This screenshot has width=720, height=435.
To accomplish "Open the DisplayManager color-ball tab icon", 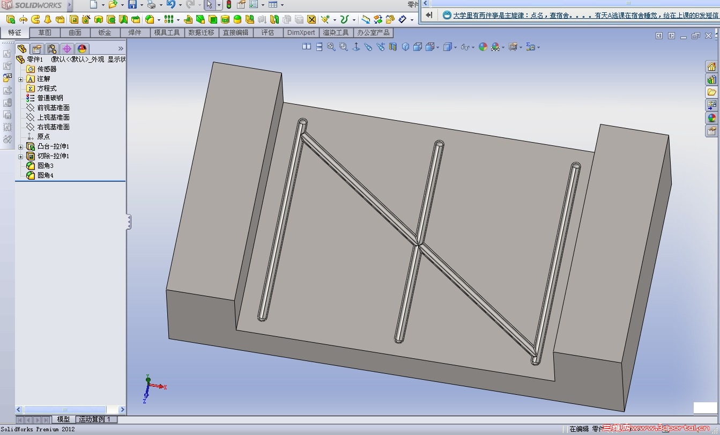I will coord(82,49).
